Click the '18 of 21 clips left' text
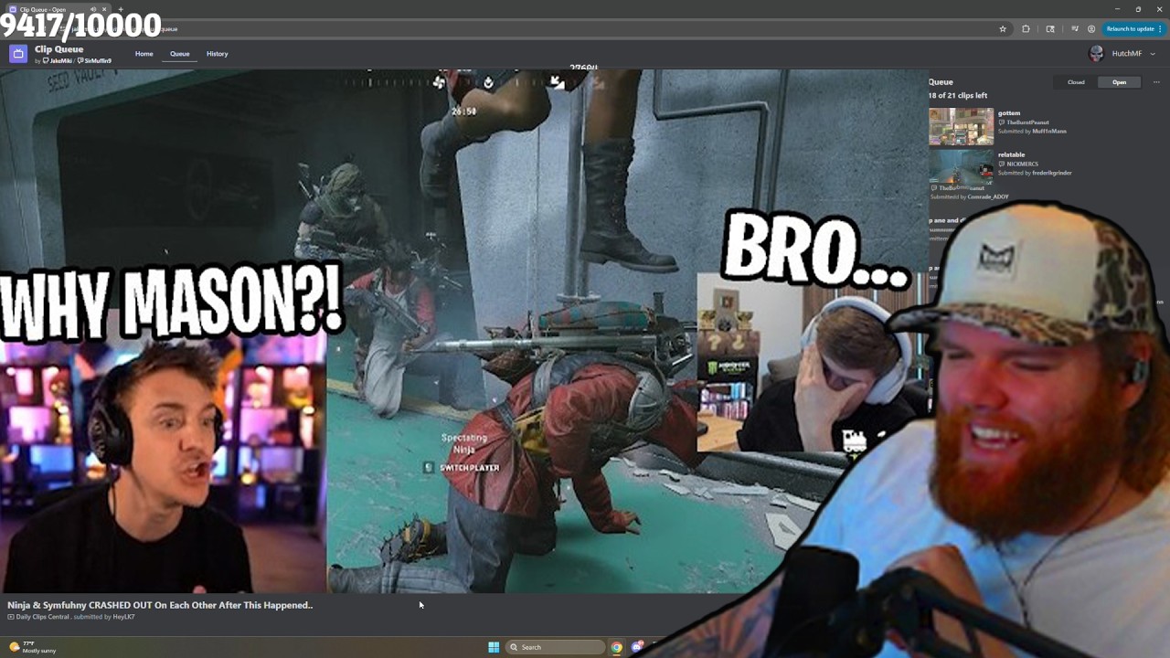 point(958,95)
